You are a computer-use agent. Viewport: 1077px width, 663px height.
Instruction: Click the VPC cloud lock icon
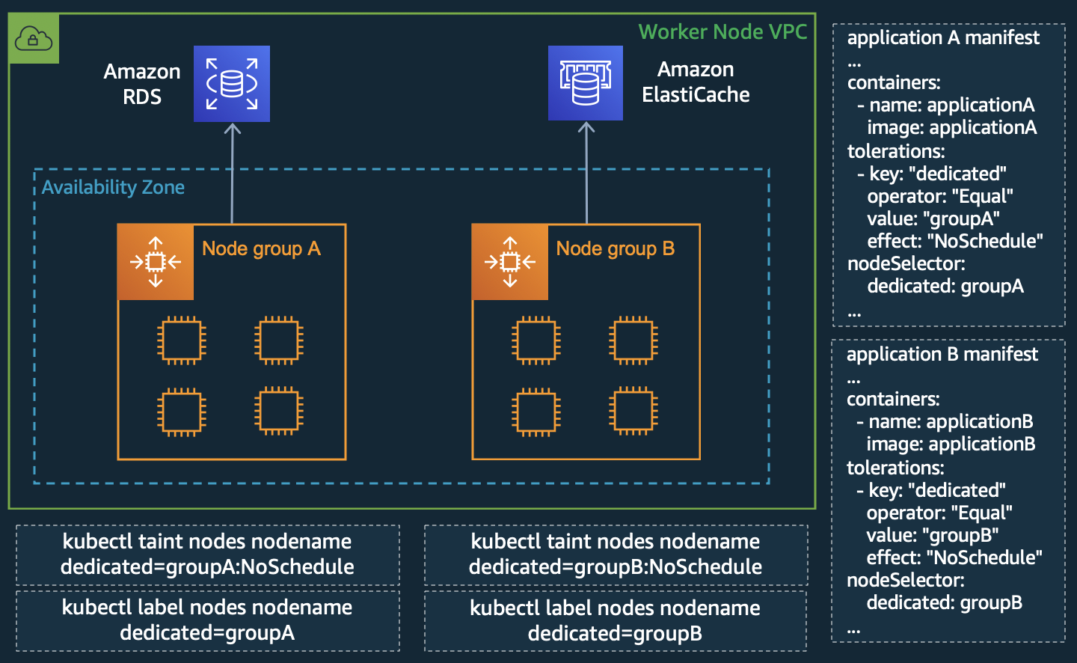tap(34, 38)
